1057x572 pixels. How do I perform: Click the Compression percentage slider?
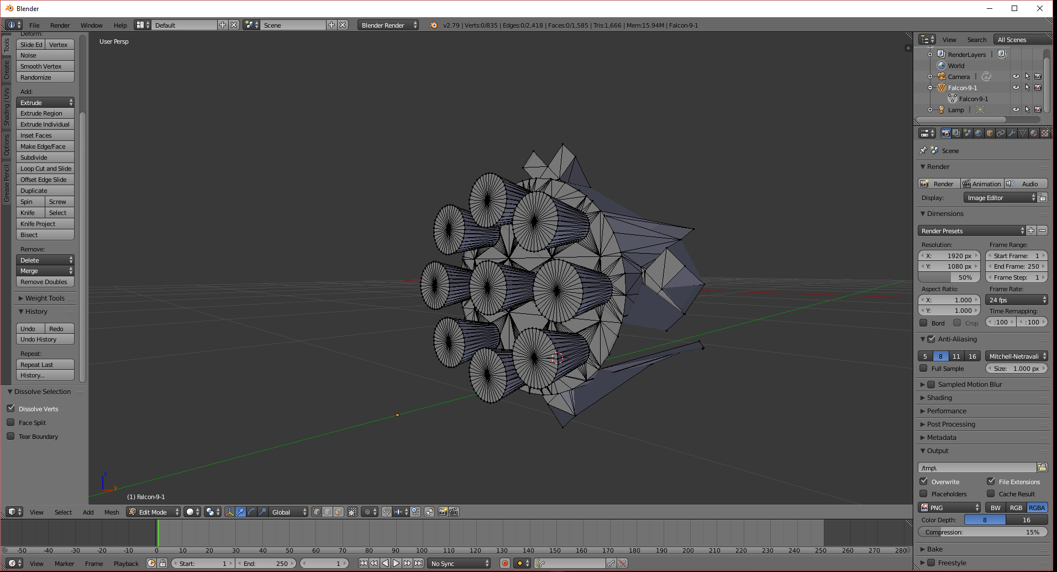coord(982,532)
